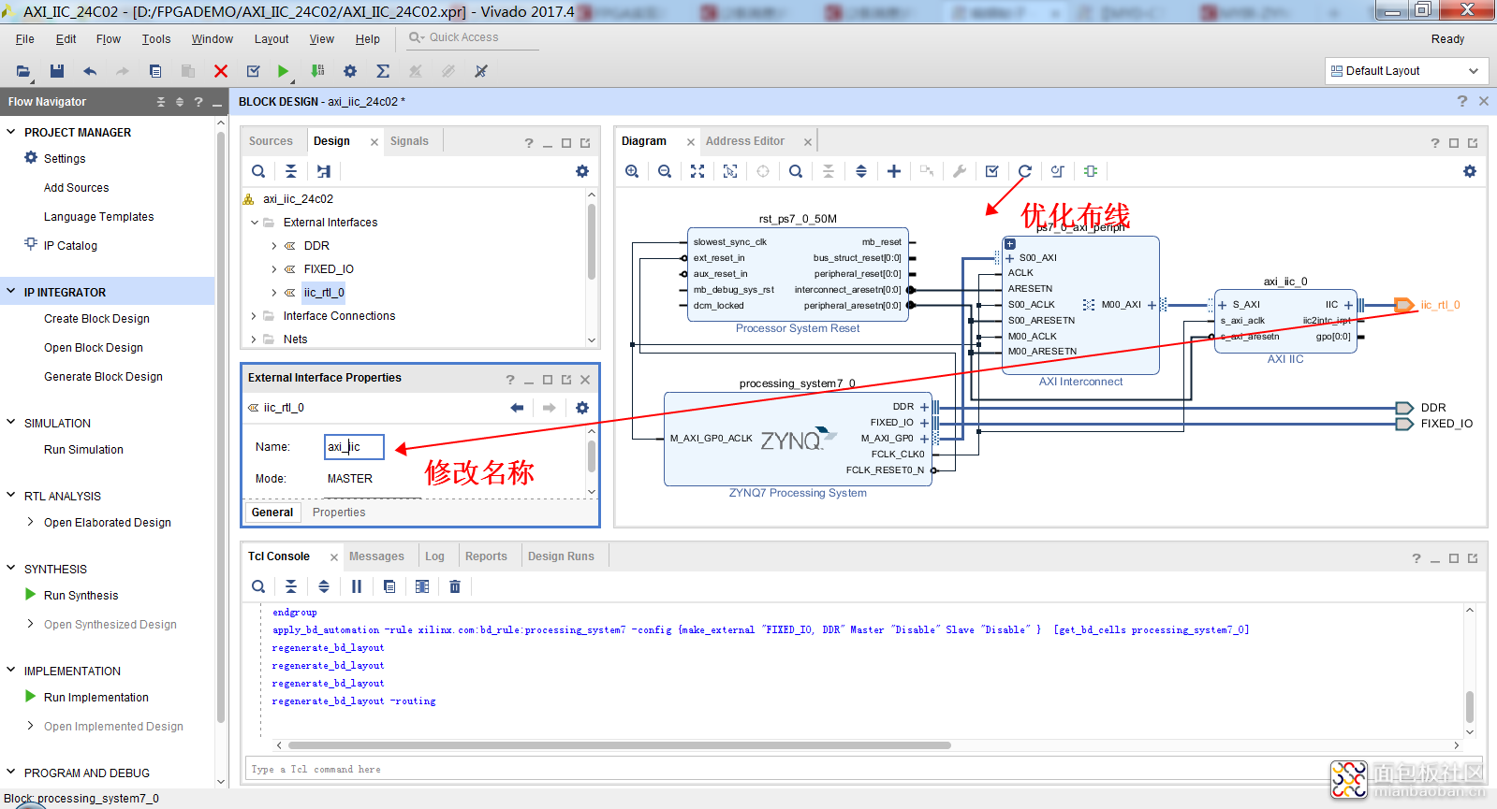Open the Design panel settings gear
Screen dimensions: 1497x809
(x=582, y=171)
